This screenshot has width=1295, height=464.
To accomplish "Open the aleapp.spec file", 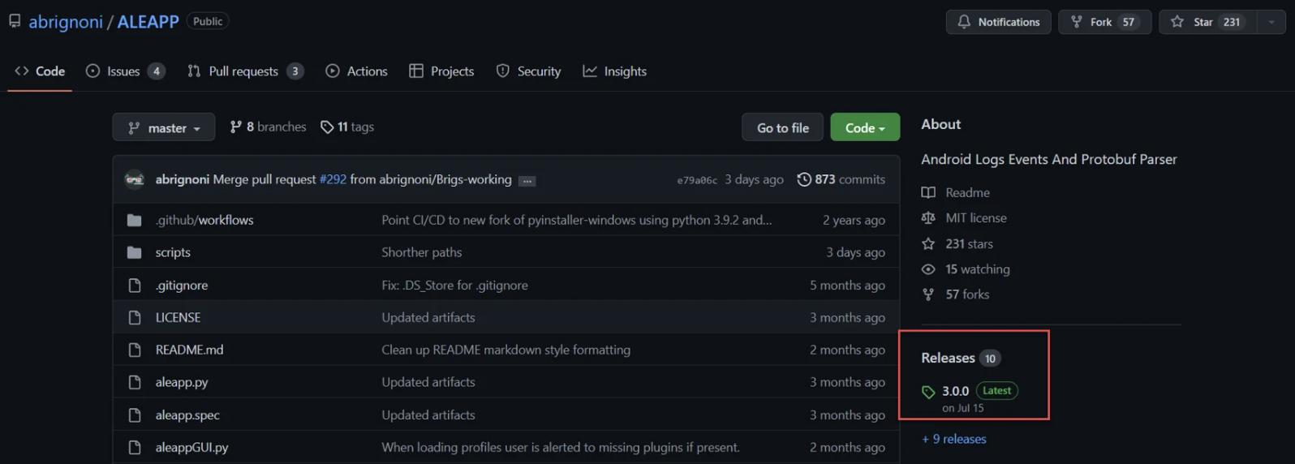I will point(187,415).
